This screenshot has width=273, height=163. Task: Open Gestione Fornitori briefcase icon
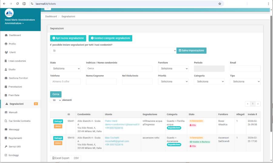(6, 78)
